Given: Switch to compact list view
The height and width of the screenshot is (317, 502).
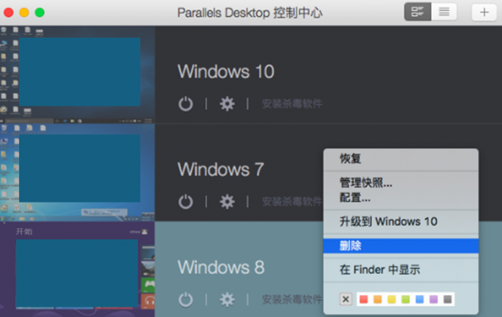Looking at the screenshot, I should [444, 12].
